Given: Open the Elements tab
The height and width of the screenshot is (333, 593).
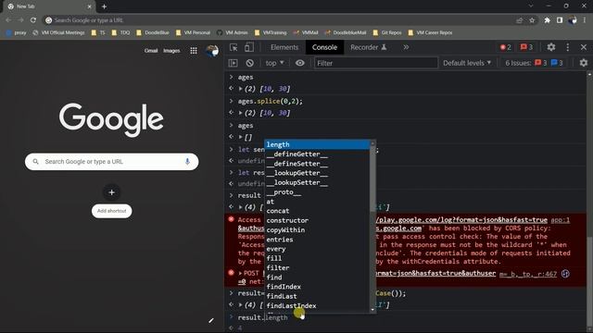Looking at the screenshot, I should click(x=284, y=47).
